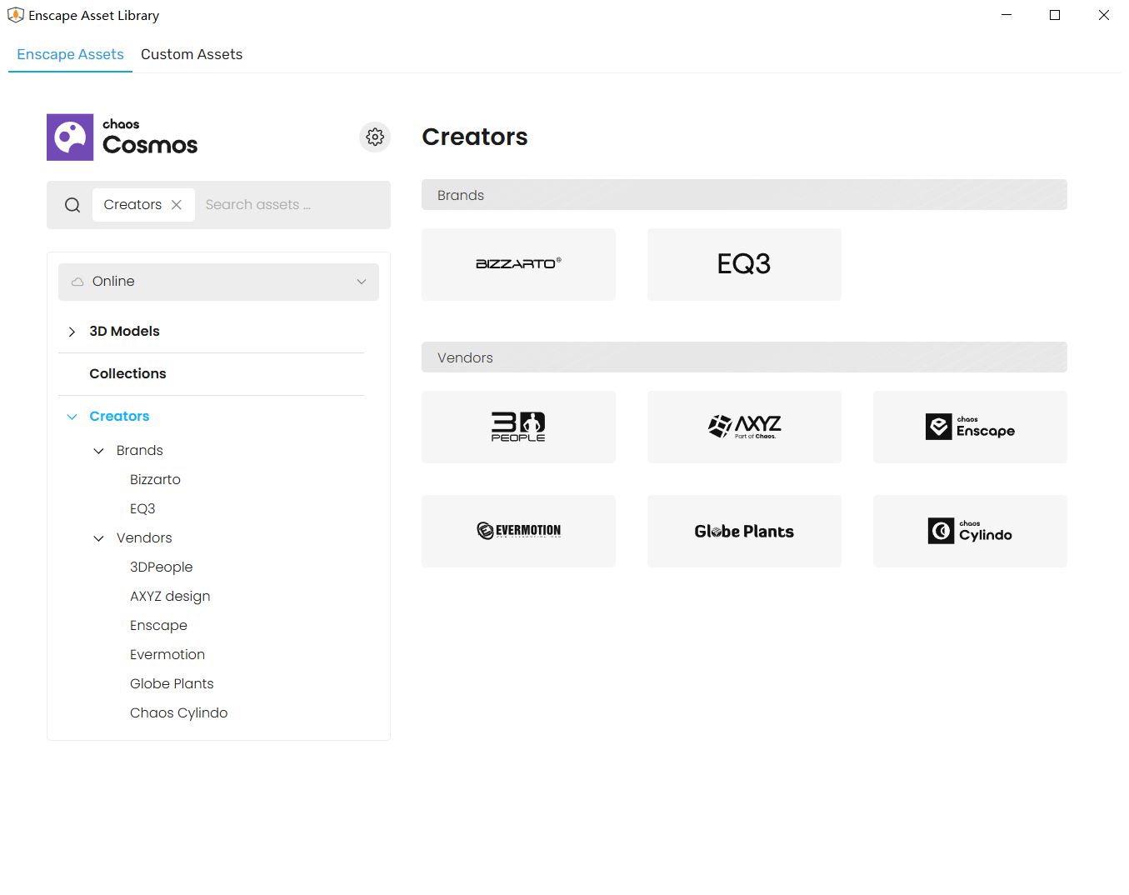The image size is (1129, 895).
Task: Select Evermotion in the tree
Action: coord(167,654)
